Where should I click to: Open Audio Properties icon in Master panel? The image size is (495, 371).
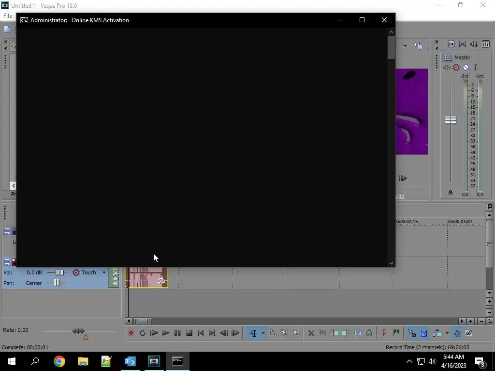pos(451,44)
